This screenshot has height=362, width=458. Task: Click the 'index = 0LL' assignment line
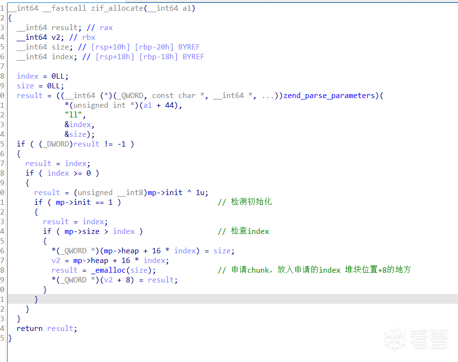pos(43,76)
